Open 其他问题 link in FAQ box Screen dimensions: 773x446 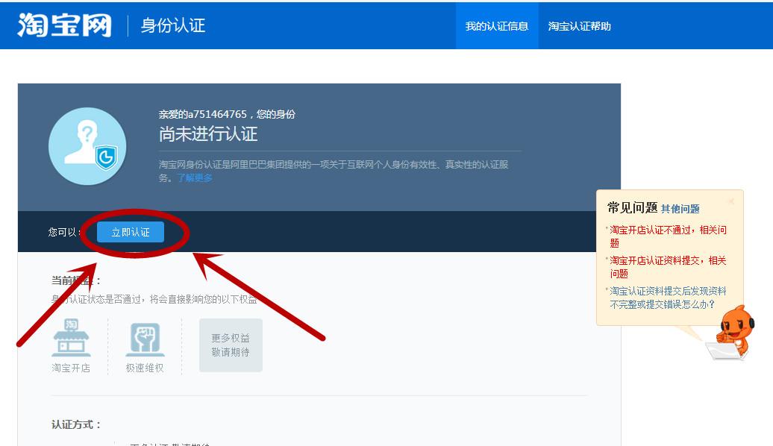coord(680,209)
